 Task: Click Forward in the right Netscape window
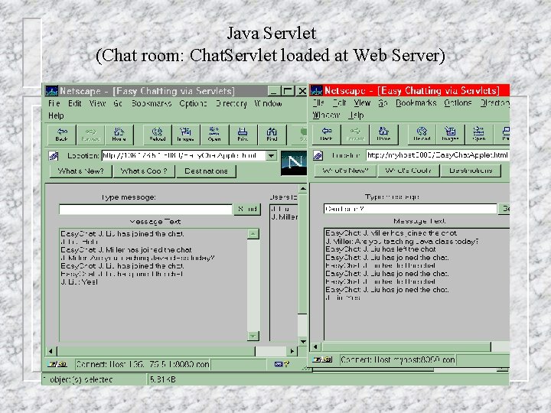(x=355, y=134)
